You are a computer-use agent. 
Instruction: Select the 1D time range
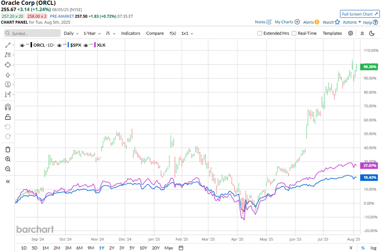[24, 248]
